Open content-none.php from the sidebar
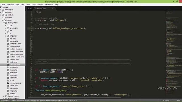 [16, 52]
